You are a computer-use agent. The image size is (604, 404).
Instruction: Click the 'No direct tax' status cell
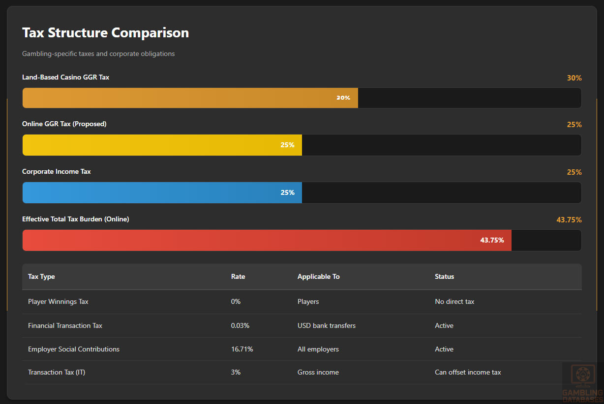tap(454, 301)
